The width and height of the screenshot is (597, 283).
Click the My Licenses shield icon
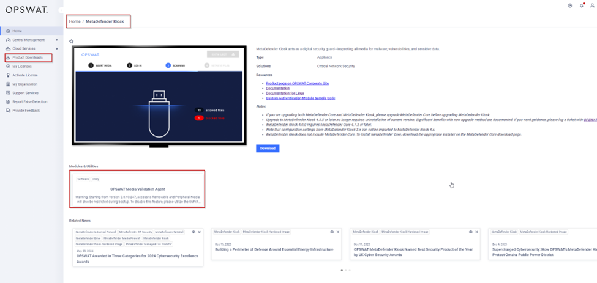[8, 66]
